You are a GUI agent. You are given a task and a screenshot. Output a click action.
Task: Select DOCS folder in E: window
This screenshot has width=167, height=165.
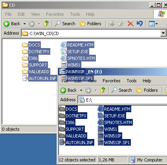(x=68, y=109)
